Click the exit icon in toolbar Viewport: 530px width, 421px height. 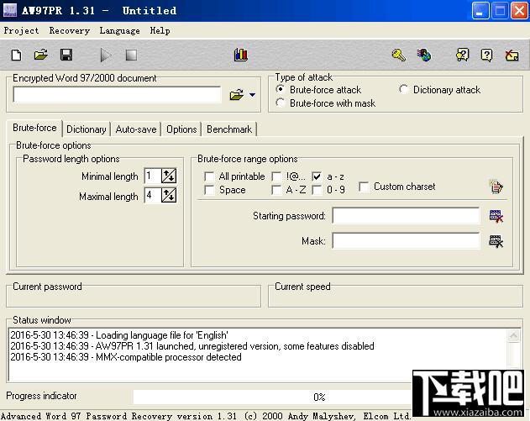tap(512, 55)
